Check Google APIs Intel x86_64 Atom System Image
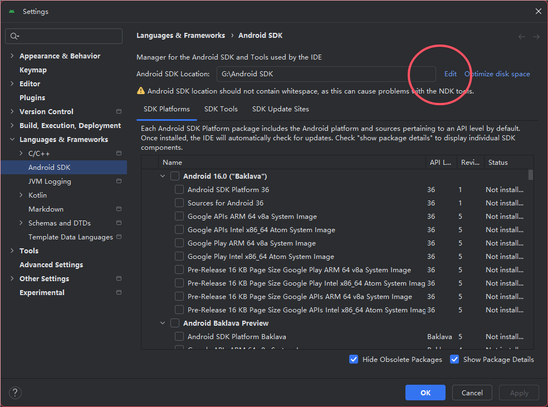The width and height of the screenshot is (548, 407). coord(179,229)
